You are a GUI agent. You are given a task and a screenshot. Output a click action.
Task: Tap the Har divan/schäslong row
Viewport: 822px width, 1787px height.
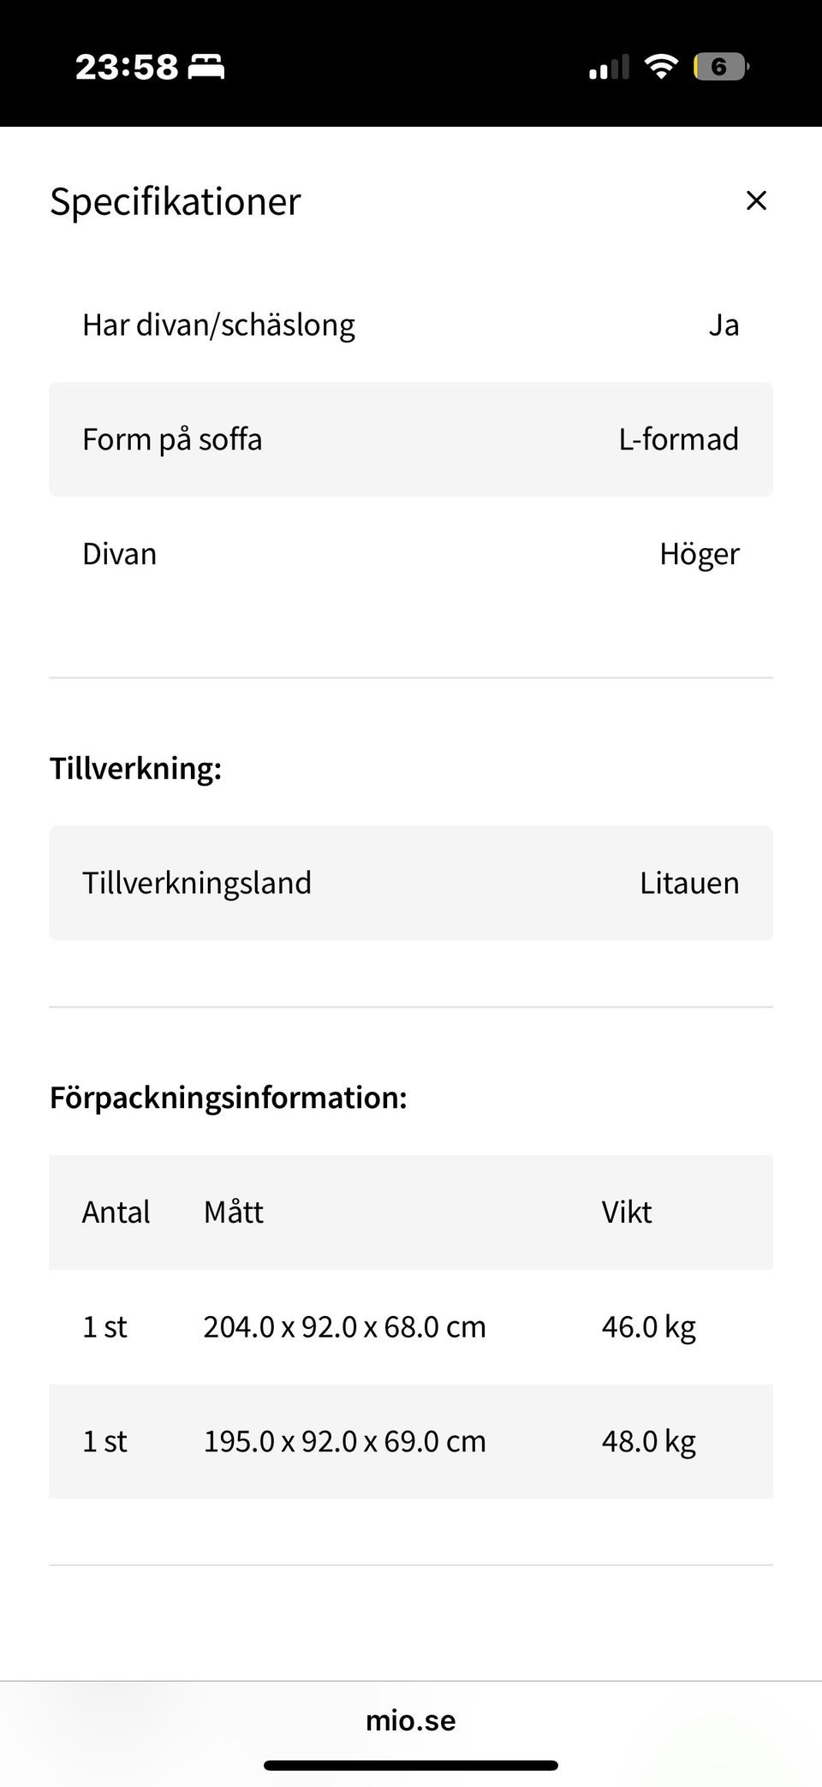coord(411,325)
